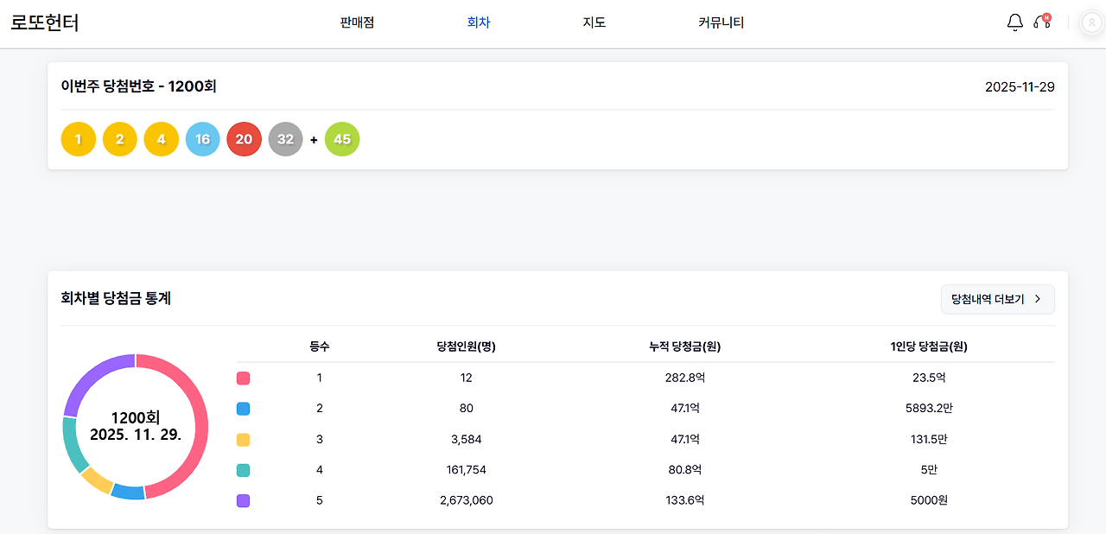Click winning number ball 4
The width and height of the screenshot is (1106, 534).
(162, 139)
